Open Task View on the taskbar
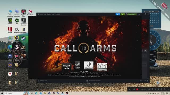The height and width of the screenshot is (95, 170). click(32, 93)
